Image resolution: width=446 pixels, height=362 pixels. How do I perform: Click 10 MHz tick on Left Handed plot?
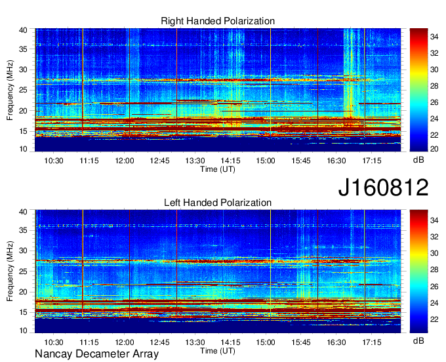coord(23,331)
